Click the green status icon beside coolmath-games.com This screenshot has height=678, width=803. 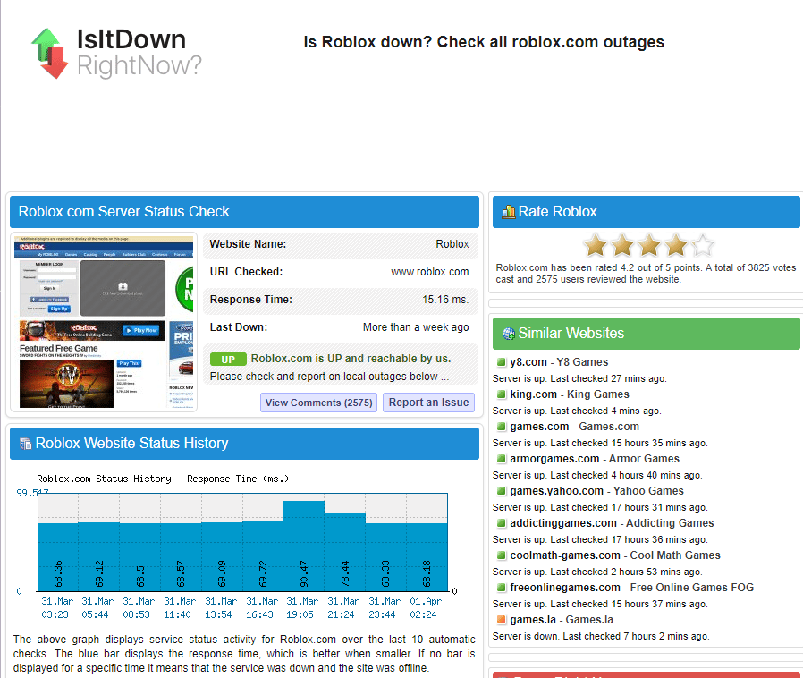pyautogui.click(x=502, y=555)
